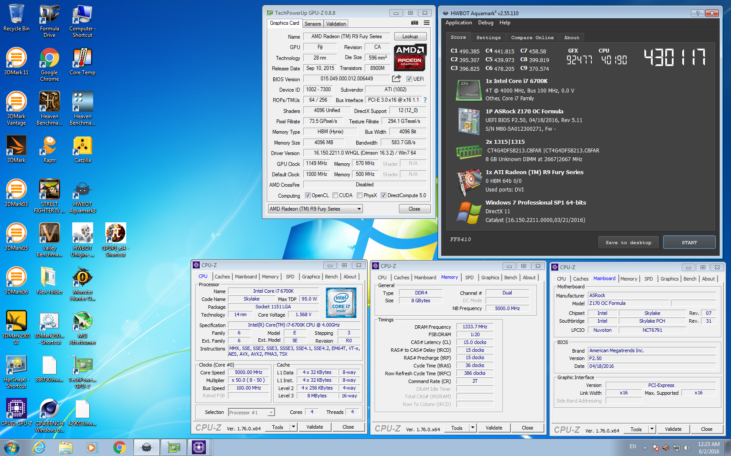Show hidden system tray icons arrow
This screenshot has width=731, height=456.
pos(645,448)
